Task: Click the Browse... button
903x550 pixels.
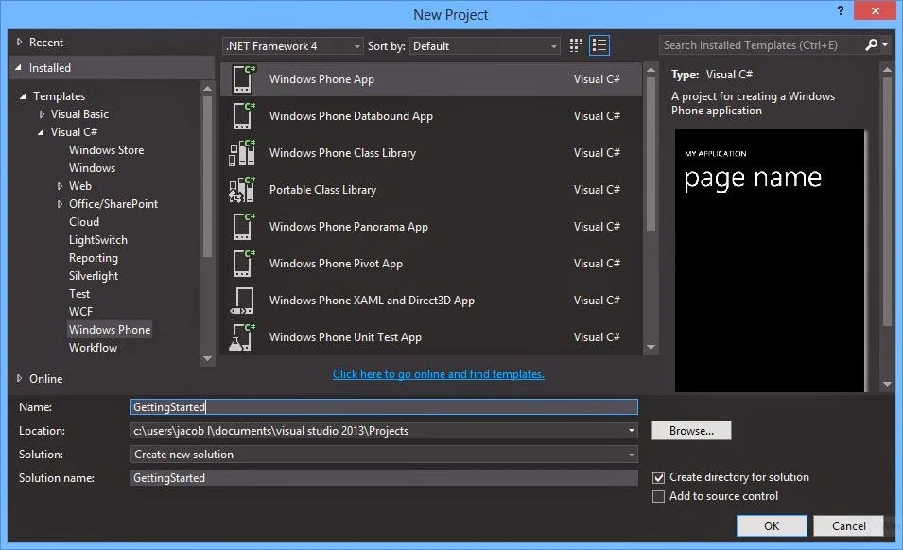Action: click(691, 431)
